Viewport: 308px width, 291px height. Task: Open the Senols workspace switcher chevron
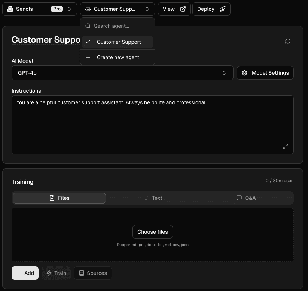(x=69, y=9)
